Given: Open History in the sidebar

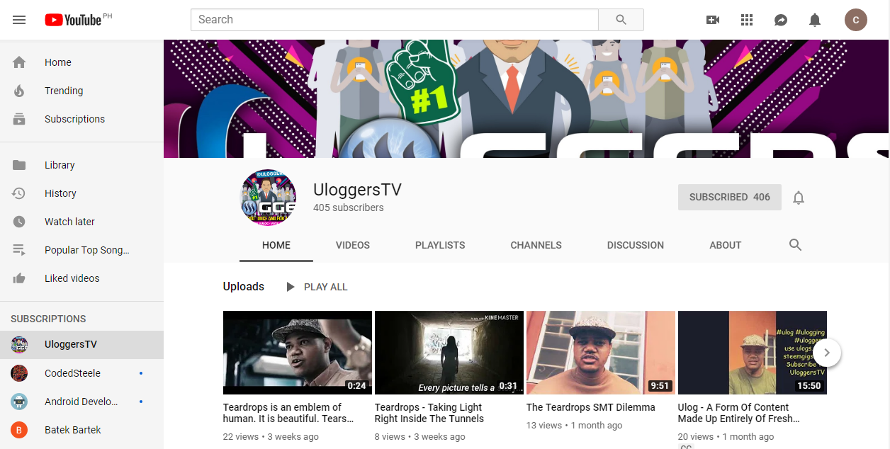Looking at the screenshot, I should click(x=81, y=193).
